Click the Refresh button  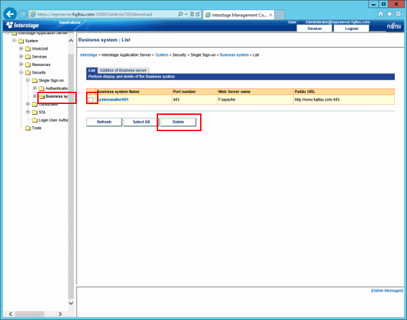pyautogui.click(x=104, y=122)
